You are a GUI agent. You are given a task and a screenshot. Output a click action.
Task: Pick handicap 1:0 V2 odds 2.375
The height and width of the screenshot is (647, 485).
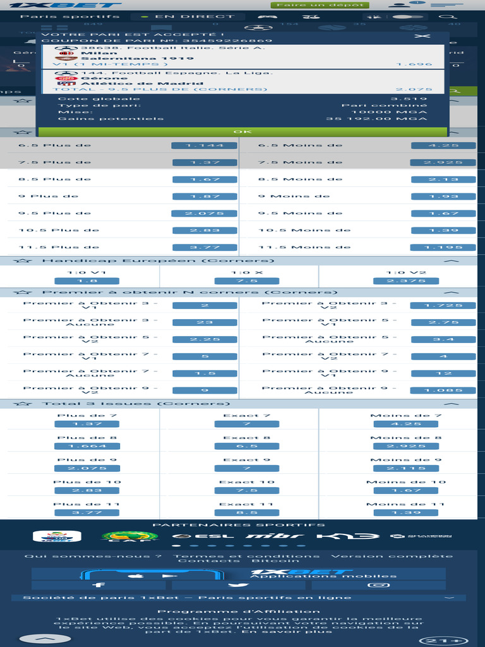click(406, 281)
